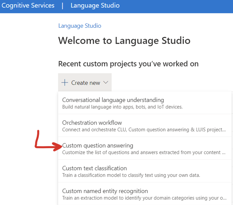Go to Cognitive Services in header
Image resolution: width=233 pixels, height=205 pixels.
coord(28,6)
